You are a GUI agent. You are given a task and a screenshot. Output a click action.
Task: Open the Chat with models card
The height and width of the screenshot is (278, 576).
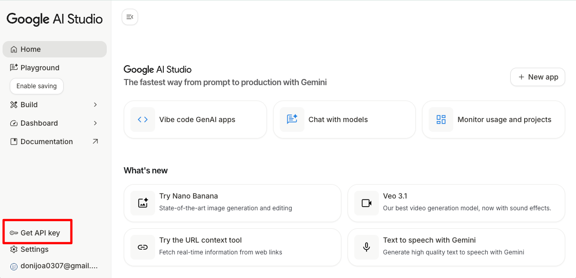[344, 120]
